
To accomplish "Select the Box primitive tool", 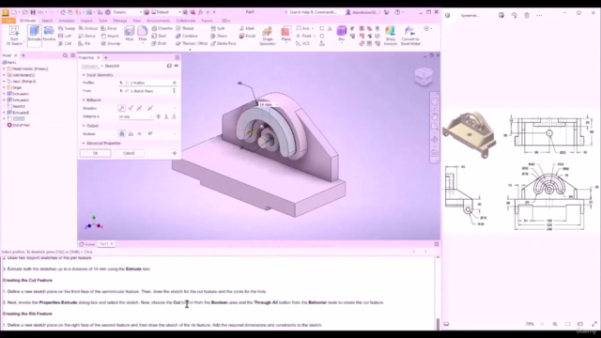I will pos(341,34).
